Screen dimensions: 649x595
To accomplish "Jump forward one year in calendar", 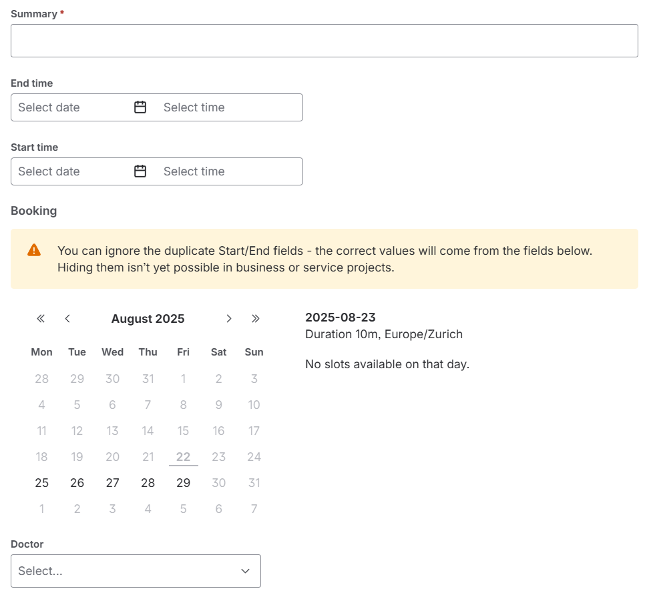I will (x=255, y=319).
